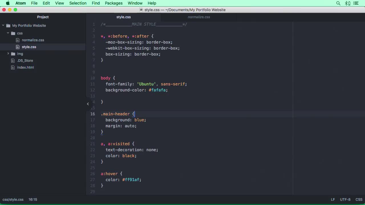
Task: Collapse the css folder in the project tree
Action: (x=8, y=33)
